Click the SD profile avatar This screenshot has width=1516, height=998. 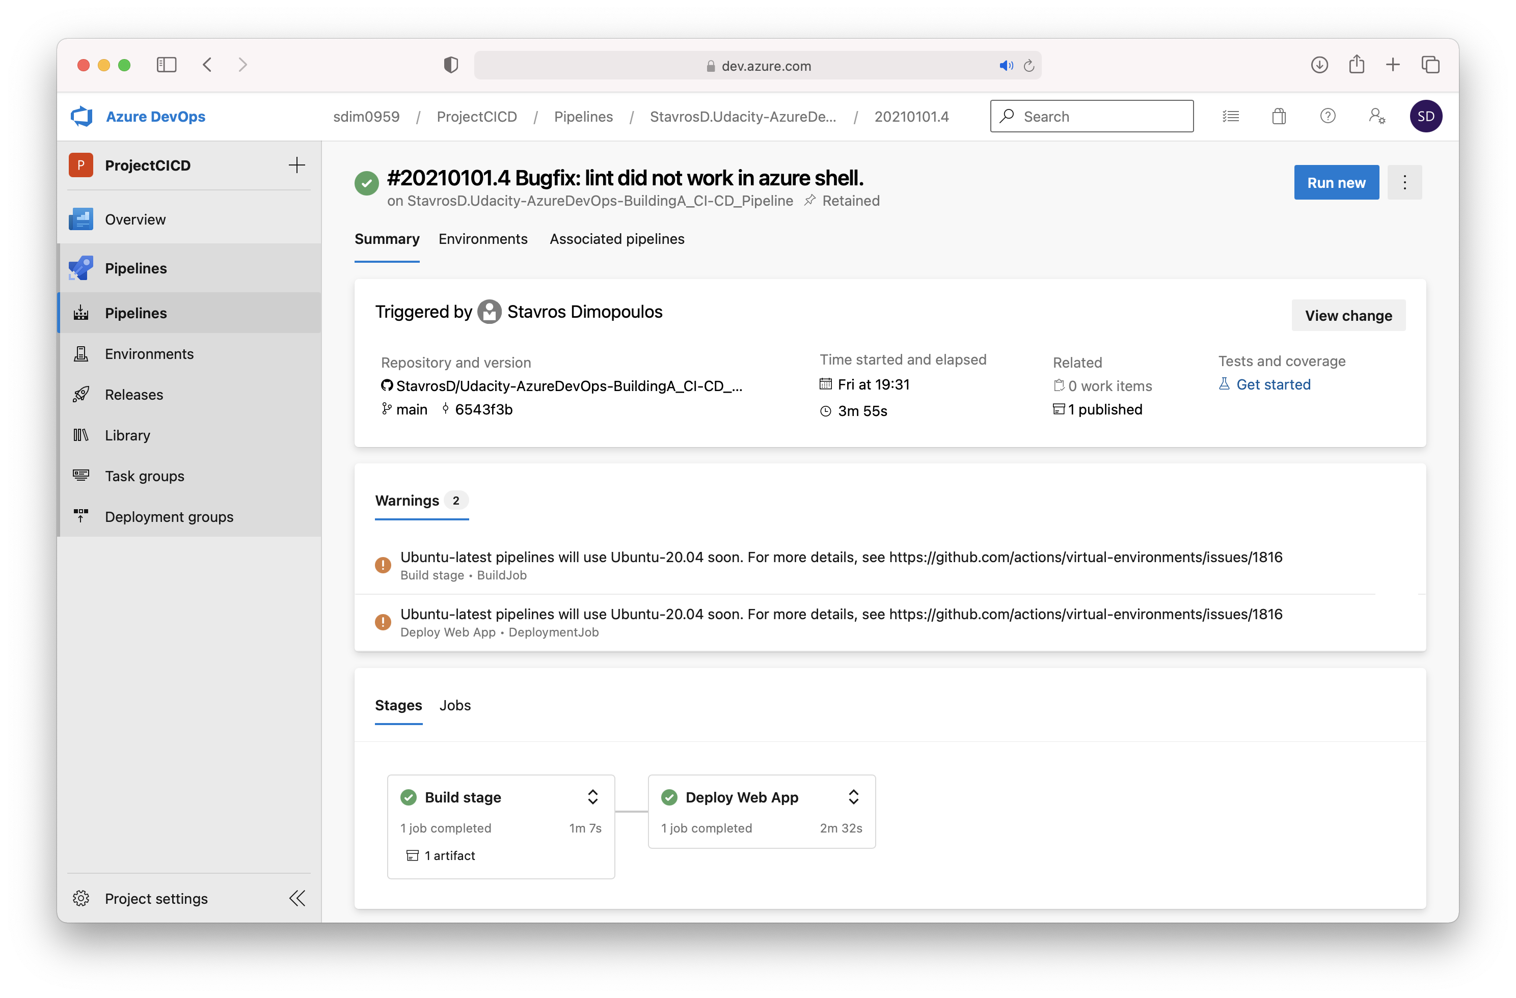[x=1425, y=116]
